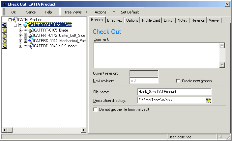Click the Tree Views toolbar label

[73, 12]
